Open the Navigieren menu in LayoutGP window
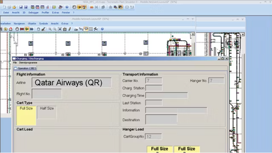This screenshot has width=272, height=153. pos(19,23)
